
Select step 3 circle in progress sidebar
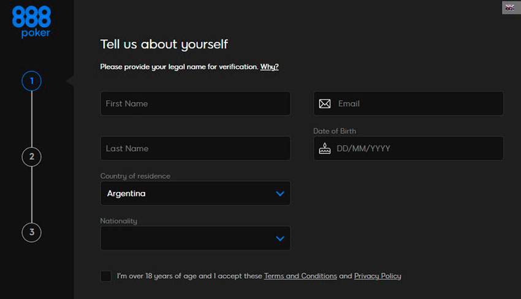[31, 232]
